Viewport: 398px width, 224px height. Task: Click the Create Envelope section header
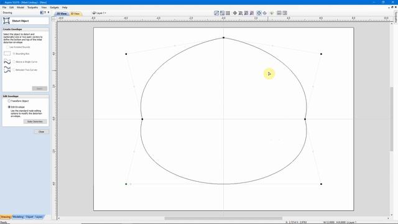click(x=25, y=29)
